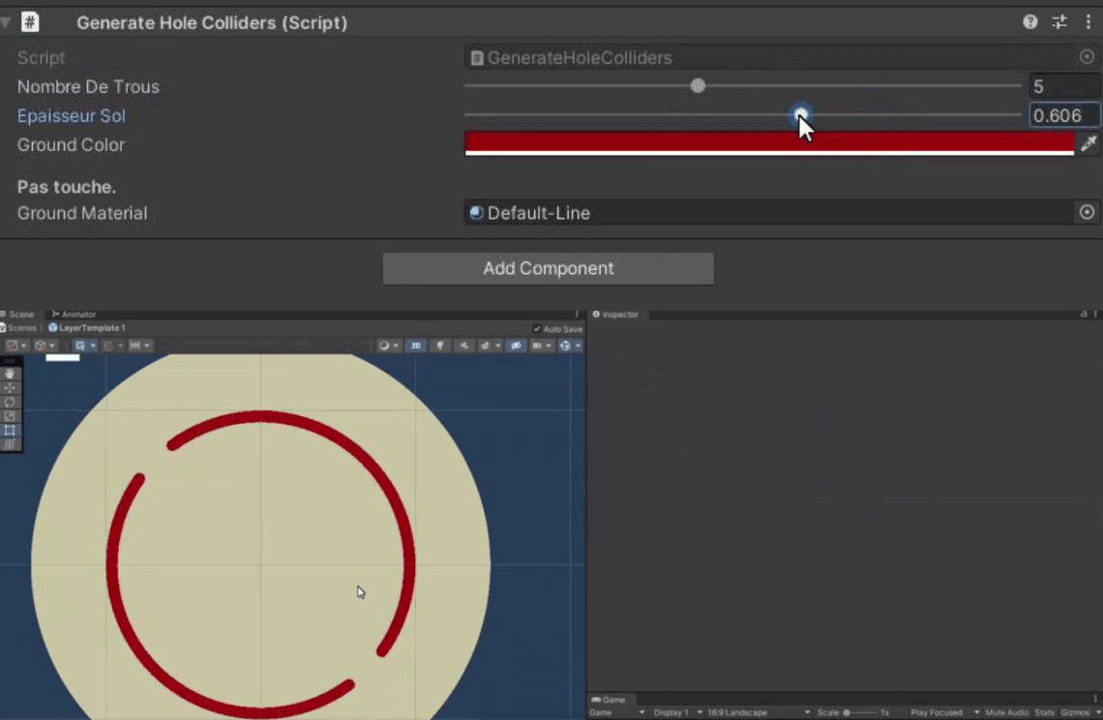Click the Epaisseur Sol 0.606 value field
This screenshot has width=1103, height=720.
[1063, 115]
